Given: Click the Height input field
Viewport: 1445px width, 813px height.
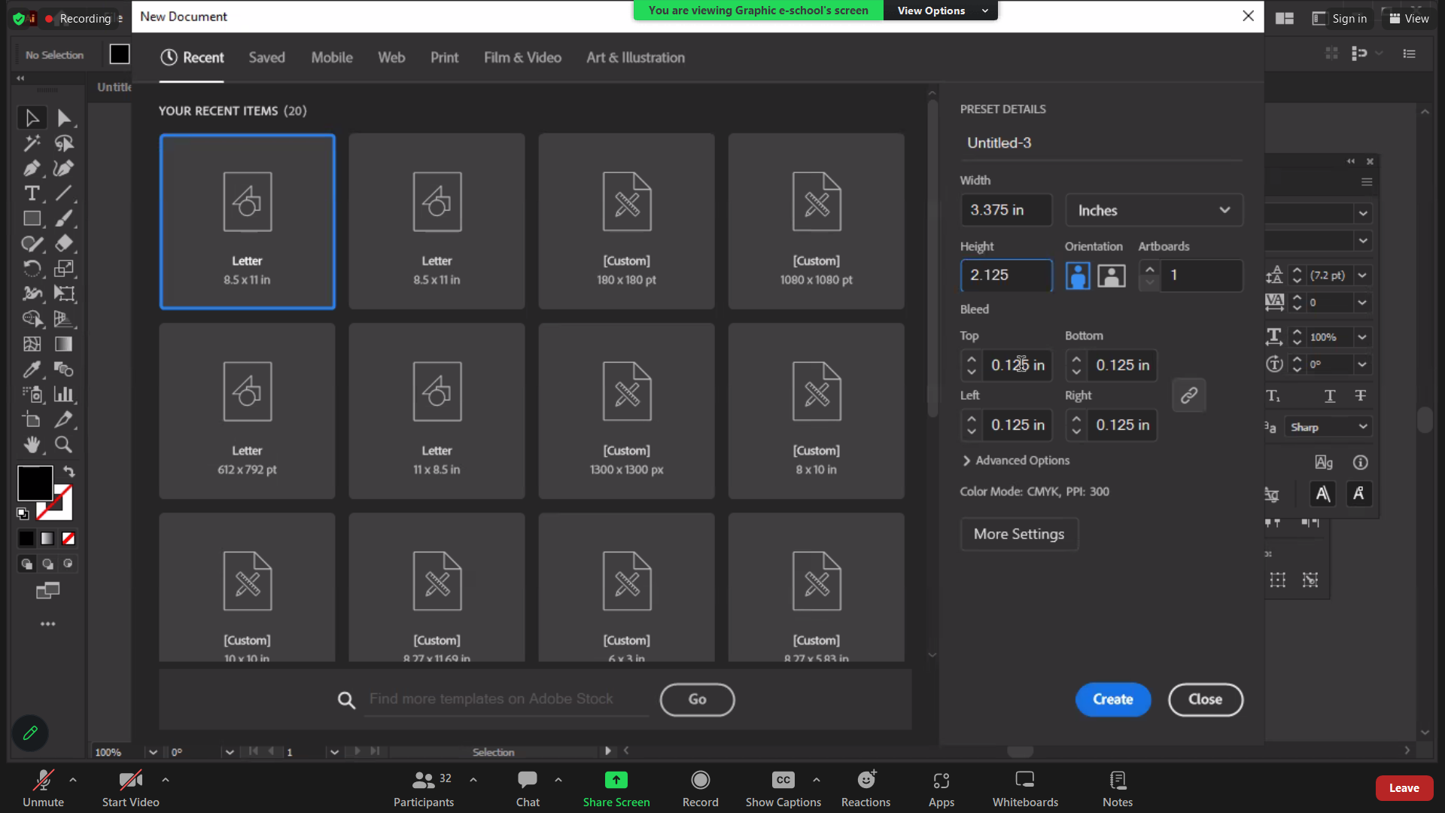Looking at the screenshot, I should pos(1006,276).
